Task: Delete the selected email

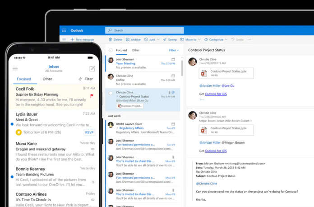Action: 115,40
